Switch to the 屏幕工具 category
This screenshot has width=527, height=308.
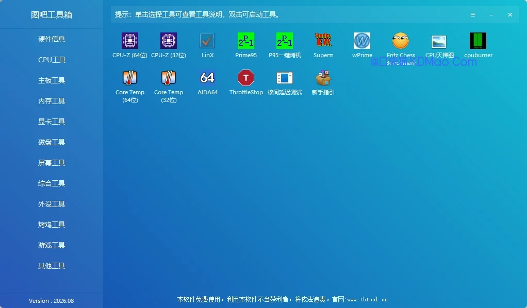pos(52,163)
